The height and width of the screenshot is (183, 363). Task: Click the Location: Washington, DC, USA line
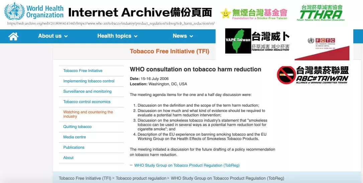click(158, 84)
